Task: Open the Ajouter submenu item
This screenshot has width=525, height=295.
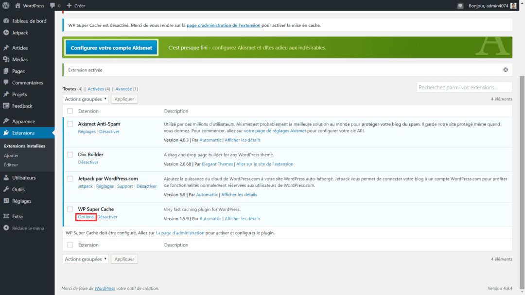Action: coord(11,155)
